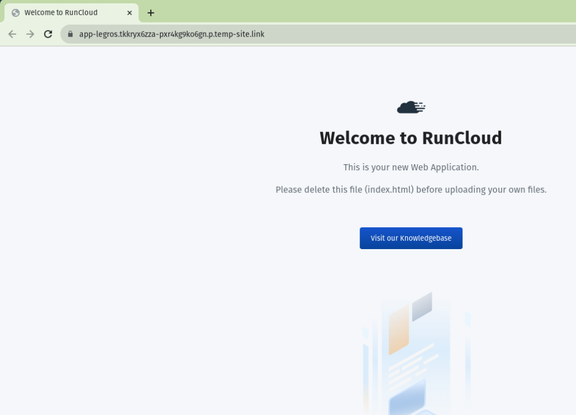
Task: Select the Welcome to RunCloud tab
Action: (x=71, y=13)
